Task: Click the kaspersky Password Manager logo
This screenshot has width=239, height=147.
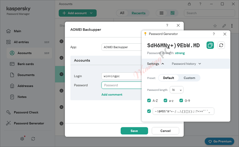Action: (x=18, y=11)
